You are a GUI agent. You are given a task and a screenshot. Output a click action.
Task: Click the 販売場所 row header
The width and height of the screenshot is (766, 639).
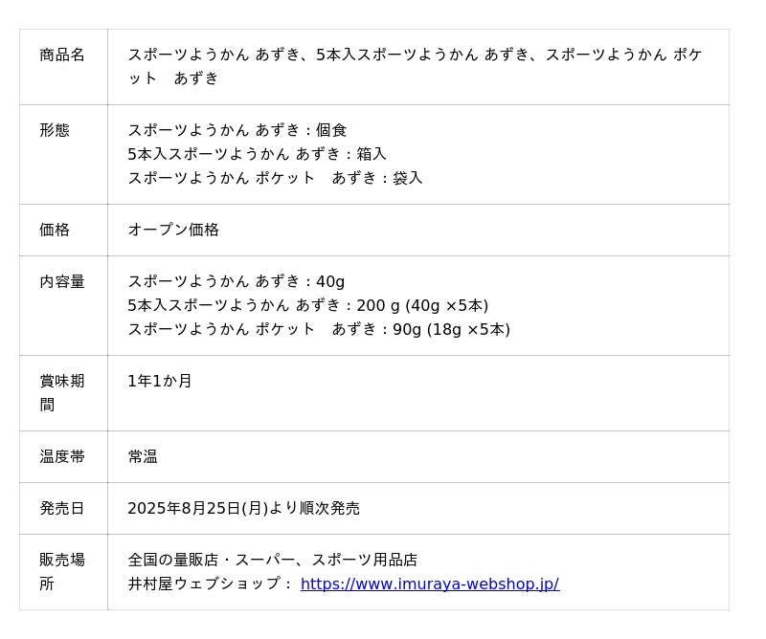[62, 571]
